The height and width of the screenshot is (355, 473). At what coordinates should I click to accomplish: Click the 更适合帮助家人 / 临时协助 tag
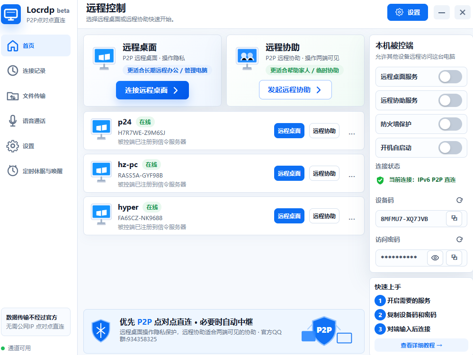[304, 70]
